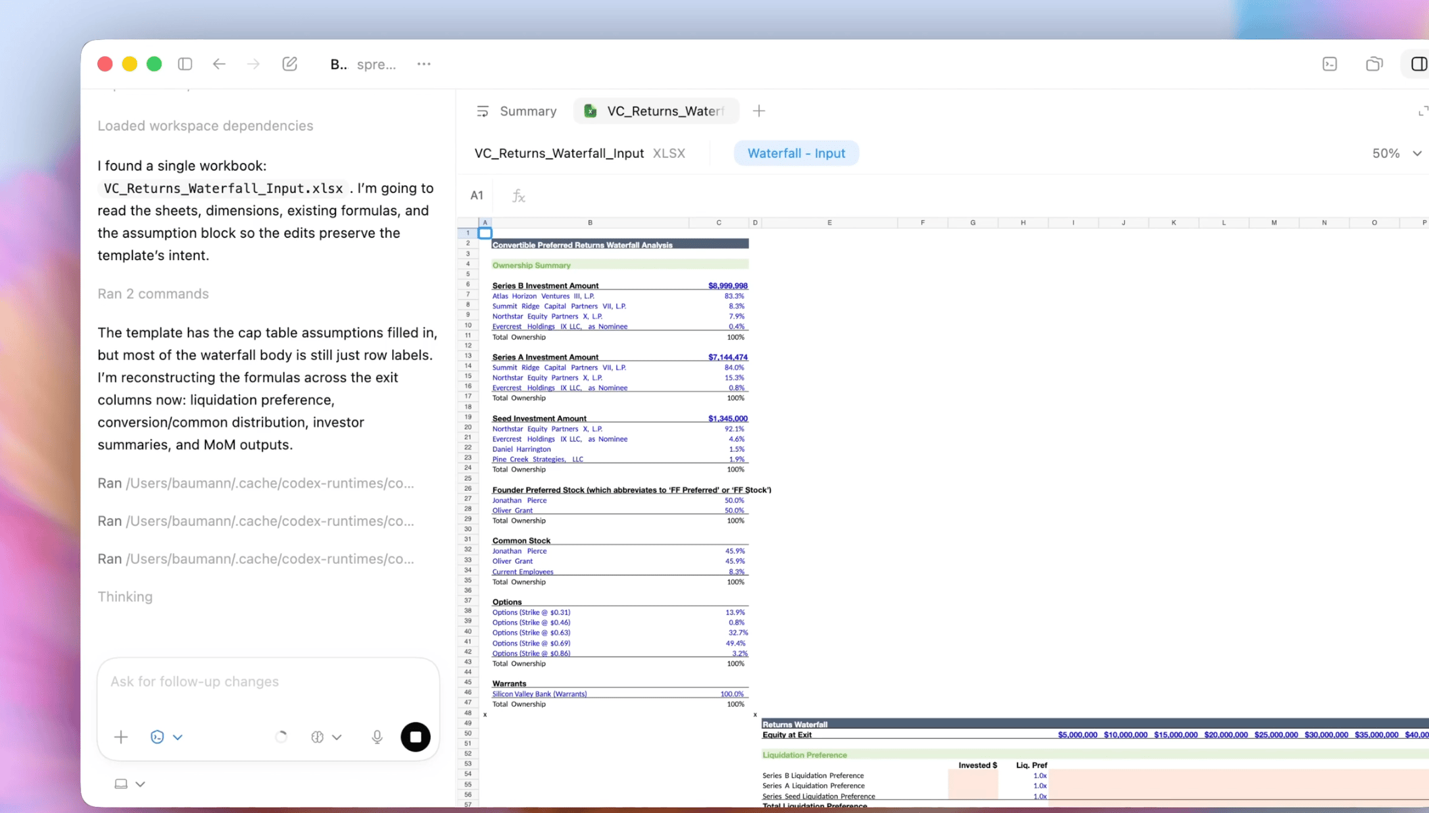Open the agent mode shield dropdown
The image size is (1429, 813).
[x=166, y=737]
